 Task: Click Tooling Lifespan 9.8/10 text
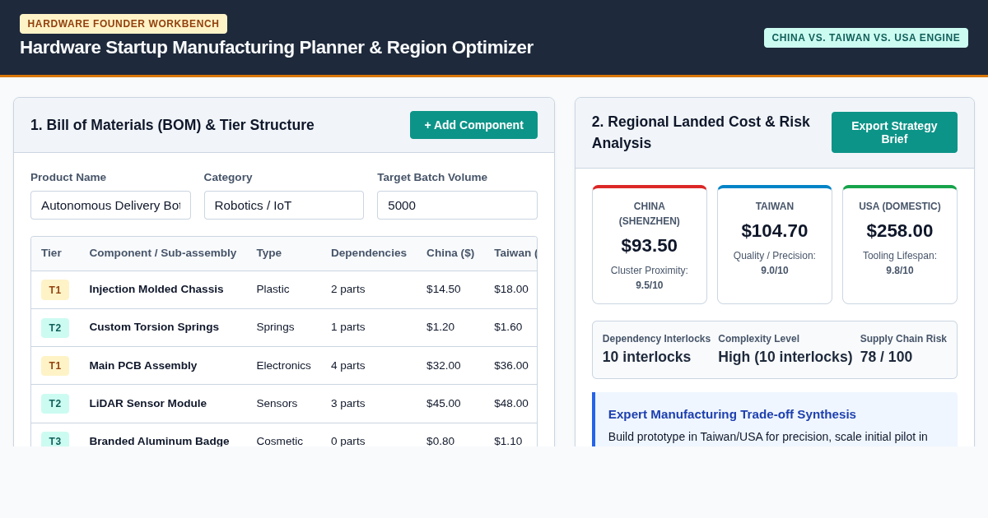click(900, 263)
